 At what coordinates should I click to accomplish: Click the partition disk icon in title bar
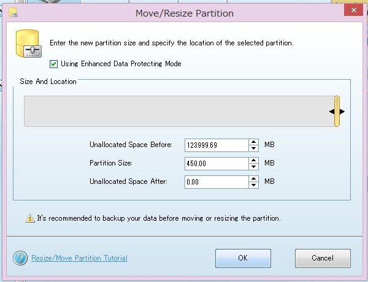coord(13,12)
